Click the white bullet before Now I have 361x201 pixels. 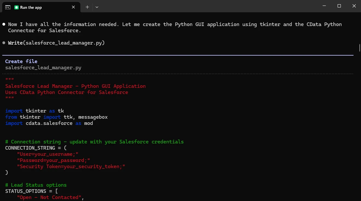[x=4, y=24]
